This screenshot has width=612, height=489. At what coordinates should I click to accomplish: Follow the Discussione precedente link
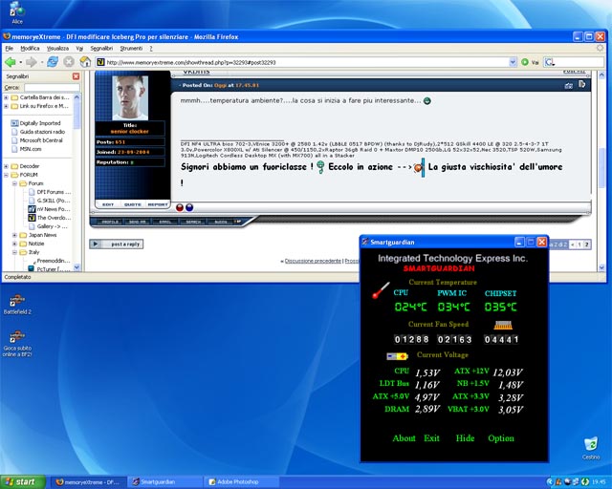pyautogui.click(x=313, y=261)
